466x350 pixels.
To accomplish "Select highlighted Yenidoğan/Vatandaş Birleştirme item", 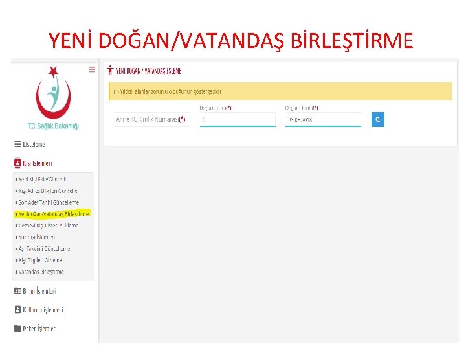I will click(54, 214).
